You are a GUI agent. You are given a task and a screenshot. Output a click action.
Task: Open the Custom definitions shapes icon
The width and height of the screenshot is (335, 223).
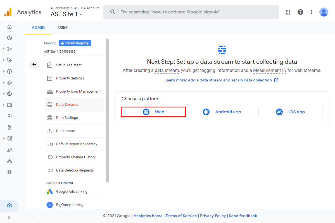tap(9, 161)
